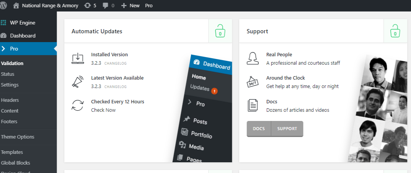Click the Automatic Updates green unlock icon
411x173 pixels.
coord(220,31)
